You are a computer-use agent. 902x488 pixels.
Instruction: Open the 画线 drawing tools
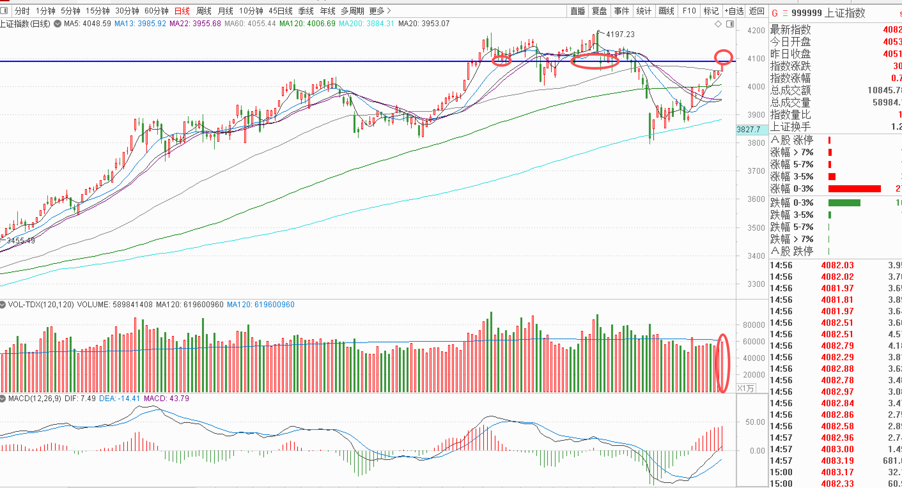point(666,11)
